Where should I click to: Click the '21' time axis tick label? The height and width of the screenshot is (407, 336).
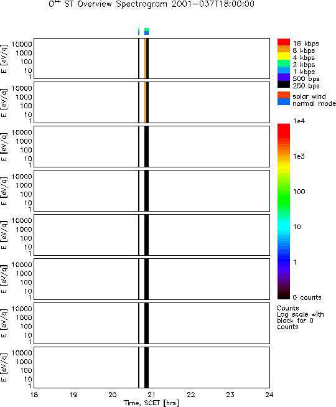coord(152,395)
